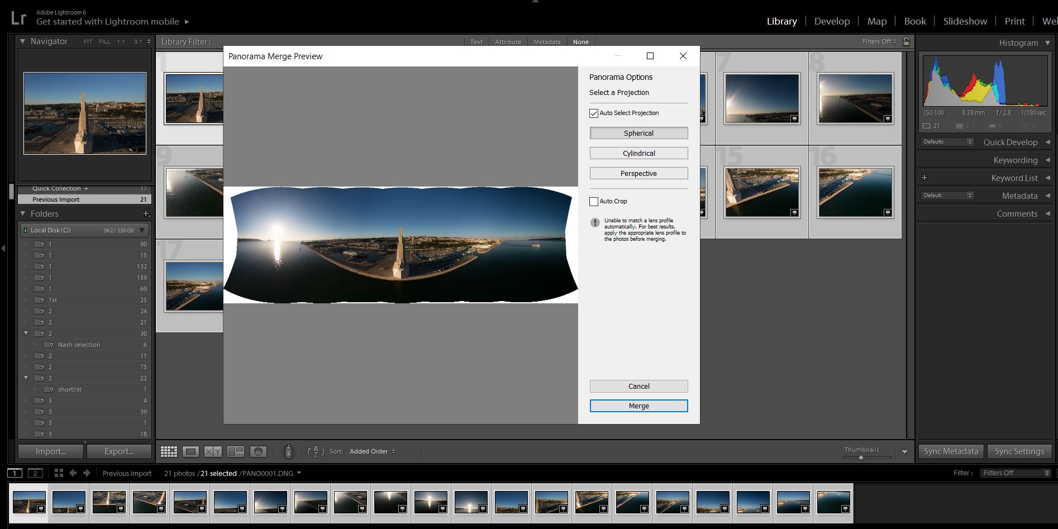Switch to Loupe view
The width and height of the screenshot is (1058, 529).
click(x=190, y=451)
